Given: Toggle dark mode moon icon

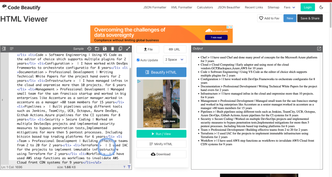Looking at the screenshot, I should point(321,7).
